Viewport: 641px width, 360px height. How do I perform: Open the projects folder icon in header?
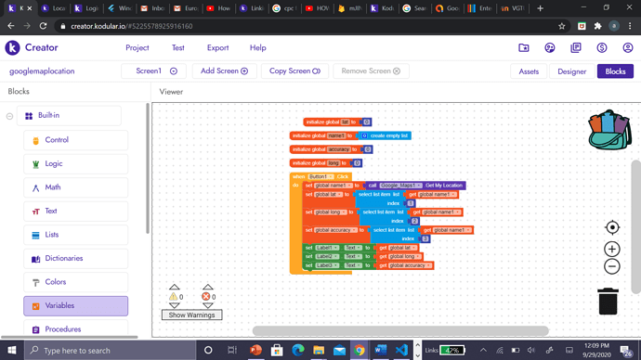click(x=524, y=47)
